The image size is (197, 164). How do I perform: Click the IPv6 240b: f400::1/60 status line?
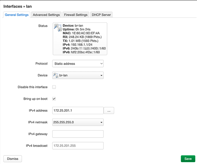coord(84,49)
